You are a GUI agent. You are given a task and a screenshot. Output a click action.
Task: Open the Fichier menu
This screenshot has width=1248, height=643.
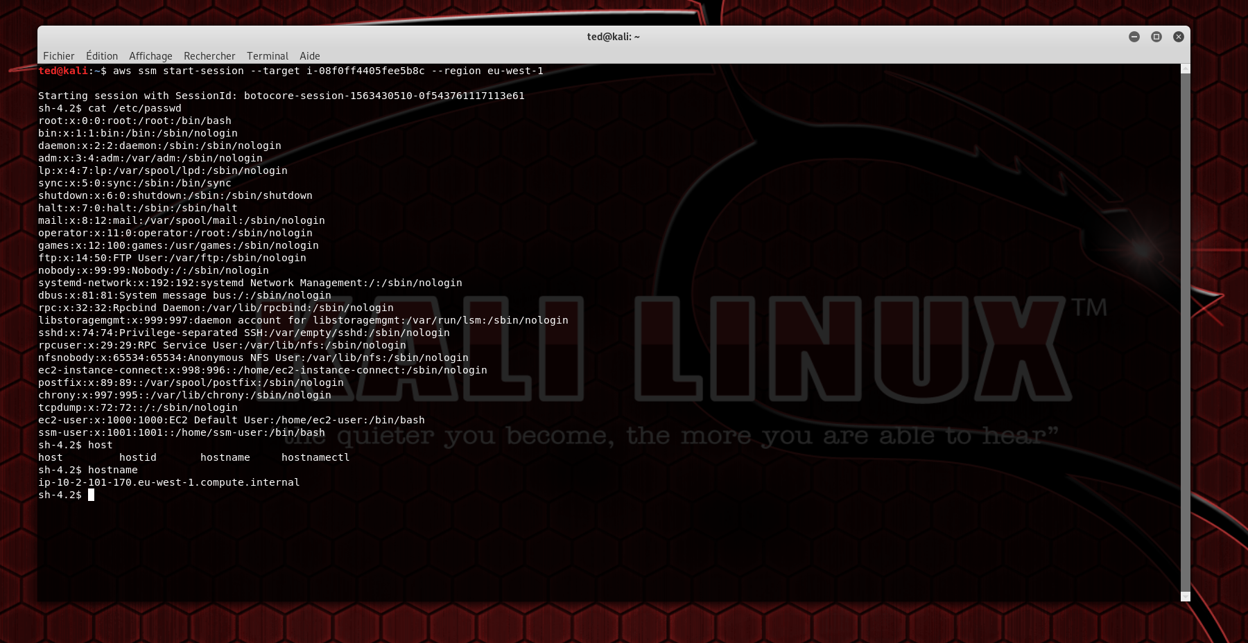click(58, 56)
